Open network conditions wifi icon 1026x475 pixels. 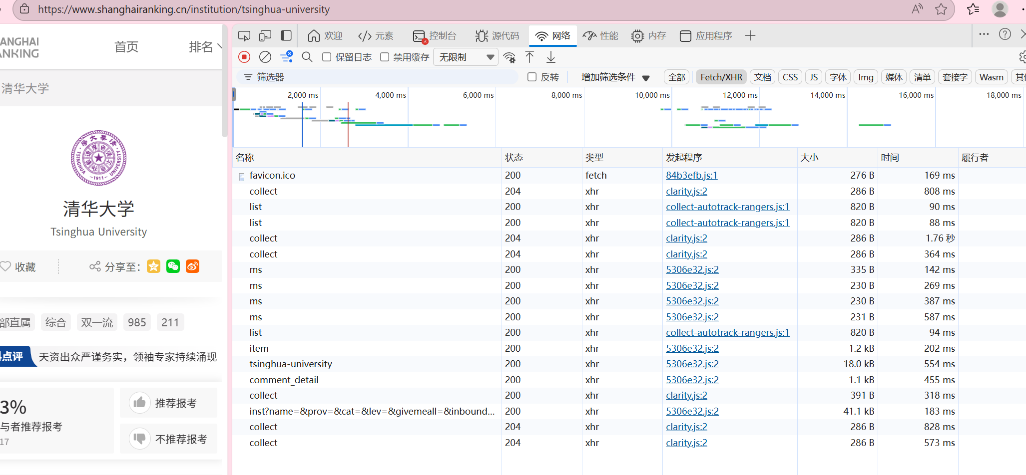pos(509,57)
